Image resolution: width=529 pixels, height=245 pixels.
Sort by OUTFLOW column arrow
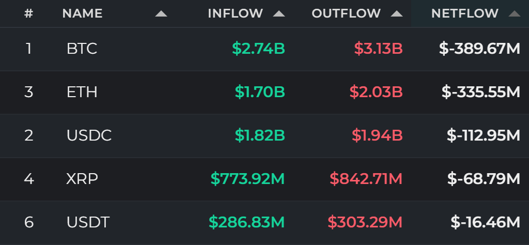pos(397,14)
